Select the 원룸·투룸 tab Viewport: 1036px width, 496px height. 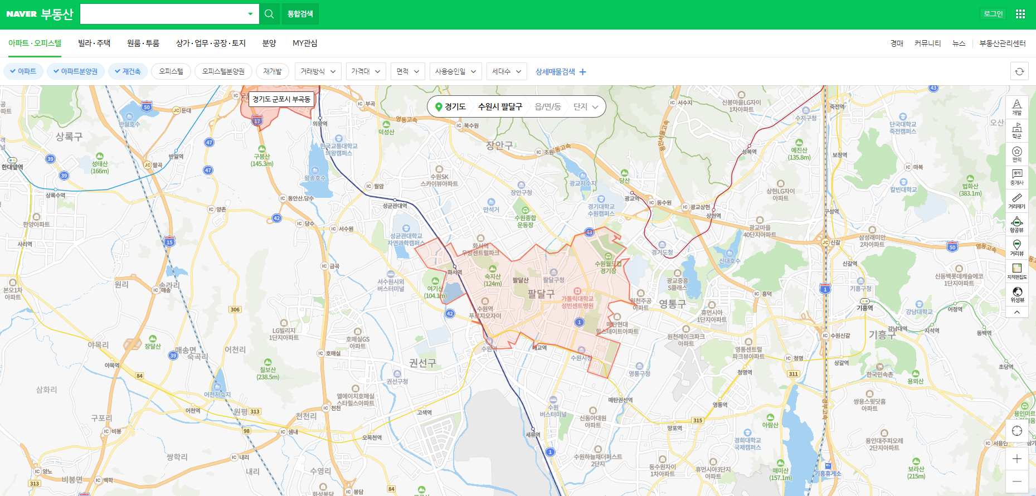[143, 43]
